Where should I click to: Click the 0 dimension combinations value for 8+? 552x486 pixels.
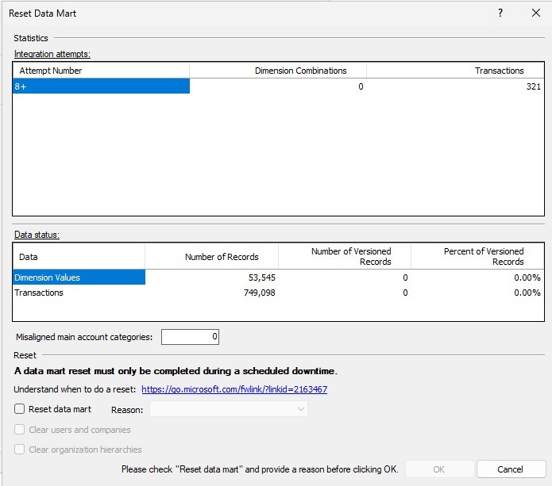tap(361, 86)
